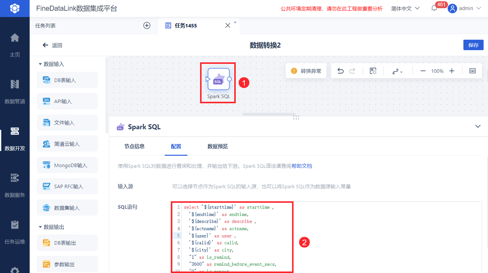Switch to the 任务列表 tab
Viewport: 488px width, 273px height.
(x=45, y=26)
